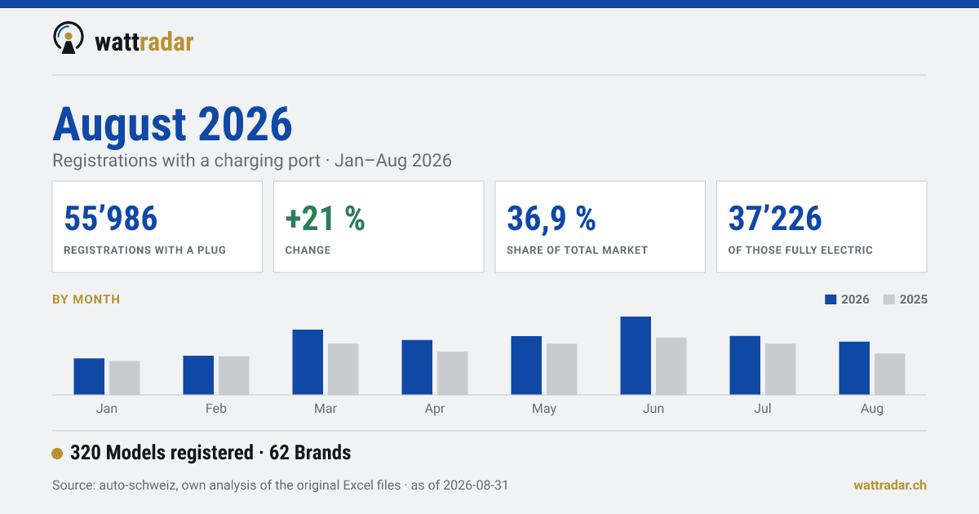Select the grey 2025 bar for Apr

(453, 373)
